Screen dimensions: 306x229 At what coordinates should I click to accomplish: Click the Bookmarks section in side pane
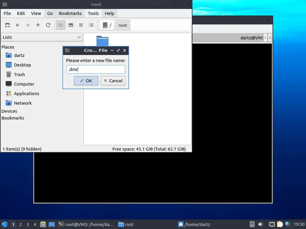(x=13, y=118)
